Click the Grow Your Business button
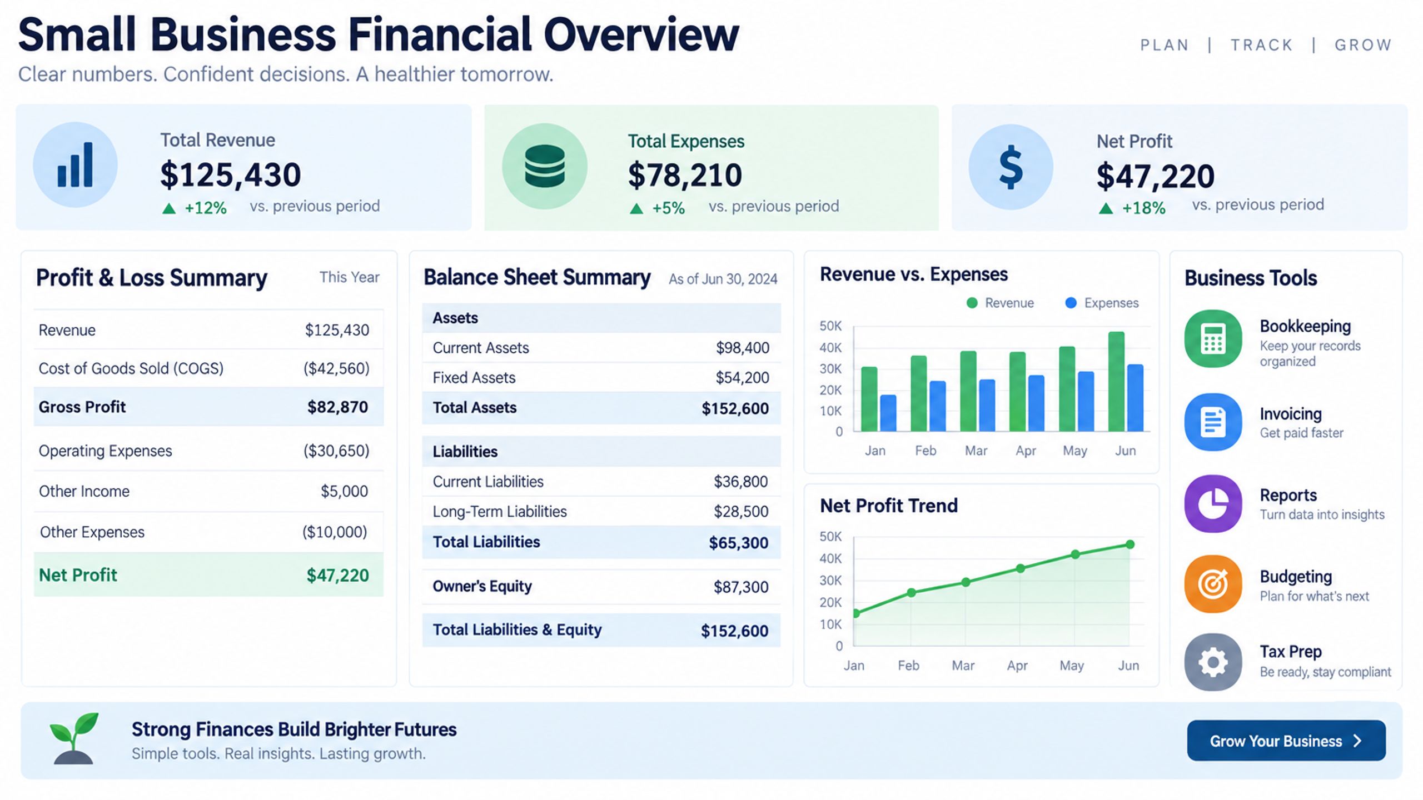 (x=1286, y=741)
